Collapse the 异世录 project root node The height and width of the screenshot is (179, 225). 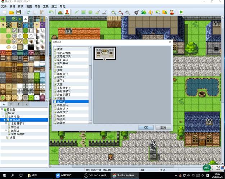point(2,110)
